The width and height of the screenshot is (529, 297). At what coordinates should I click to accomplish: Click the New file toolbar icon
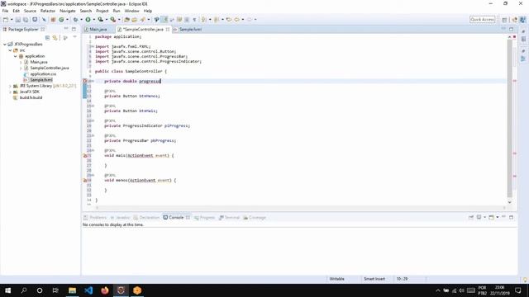[x=6, y=20]
